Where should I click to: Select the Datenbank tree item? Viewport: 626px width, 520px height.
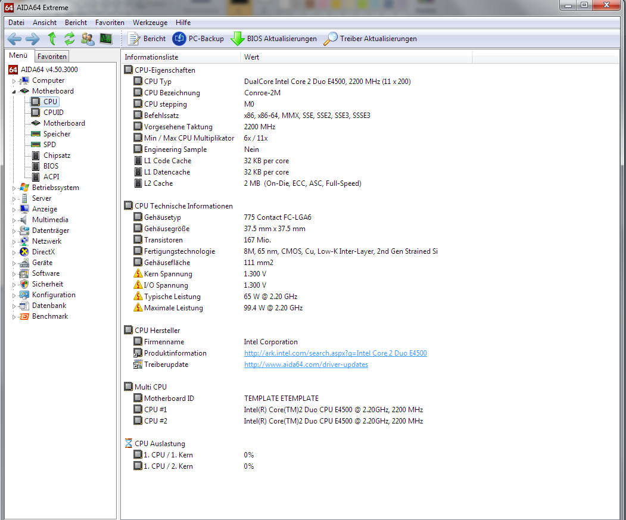click(x=49, y=306)
